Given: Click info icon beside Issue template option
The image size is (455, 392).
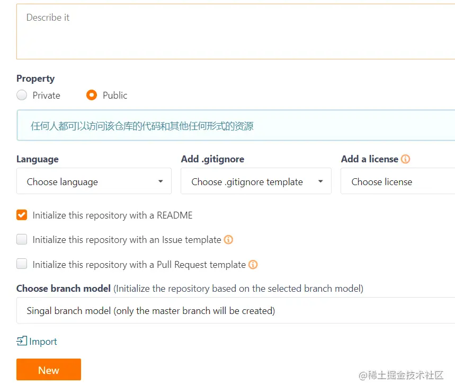Looking at the screenshot, I should (x=228, y=239).
